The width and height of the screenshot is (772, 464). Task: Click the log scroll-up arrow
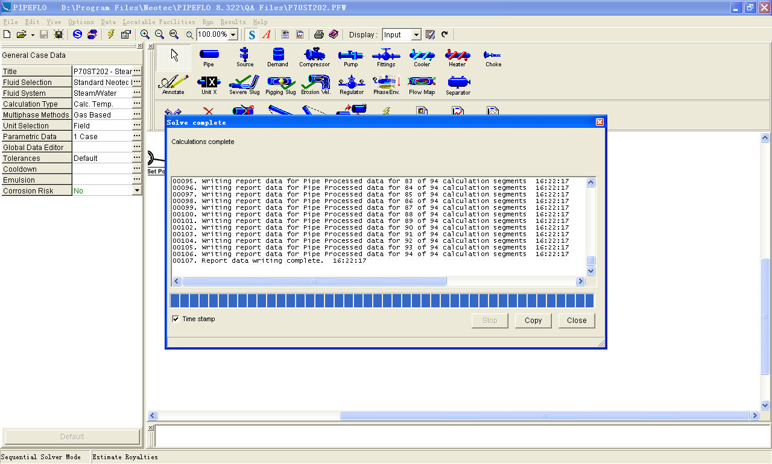click(590, 183)
